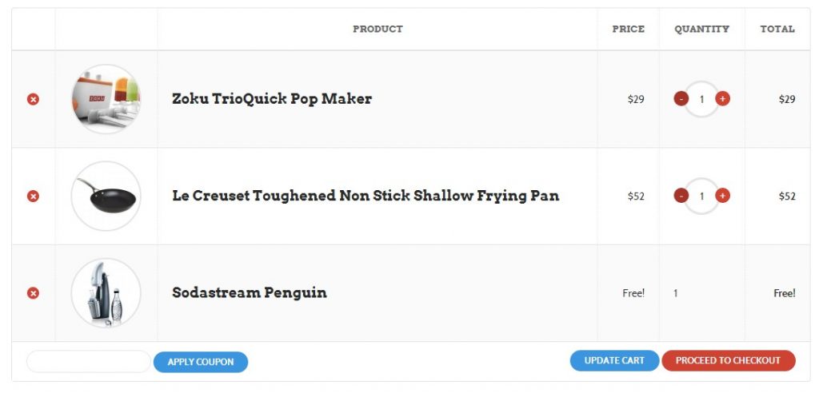Open Le Creuset Toughened Frying Pan link
This screenshot has height=393, width=819.
coord(366,196)
